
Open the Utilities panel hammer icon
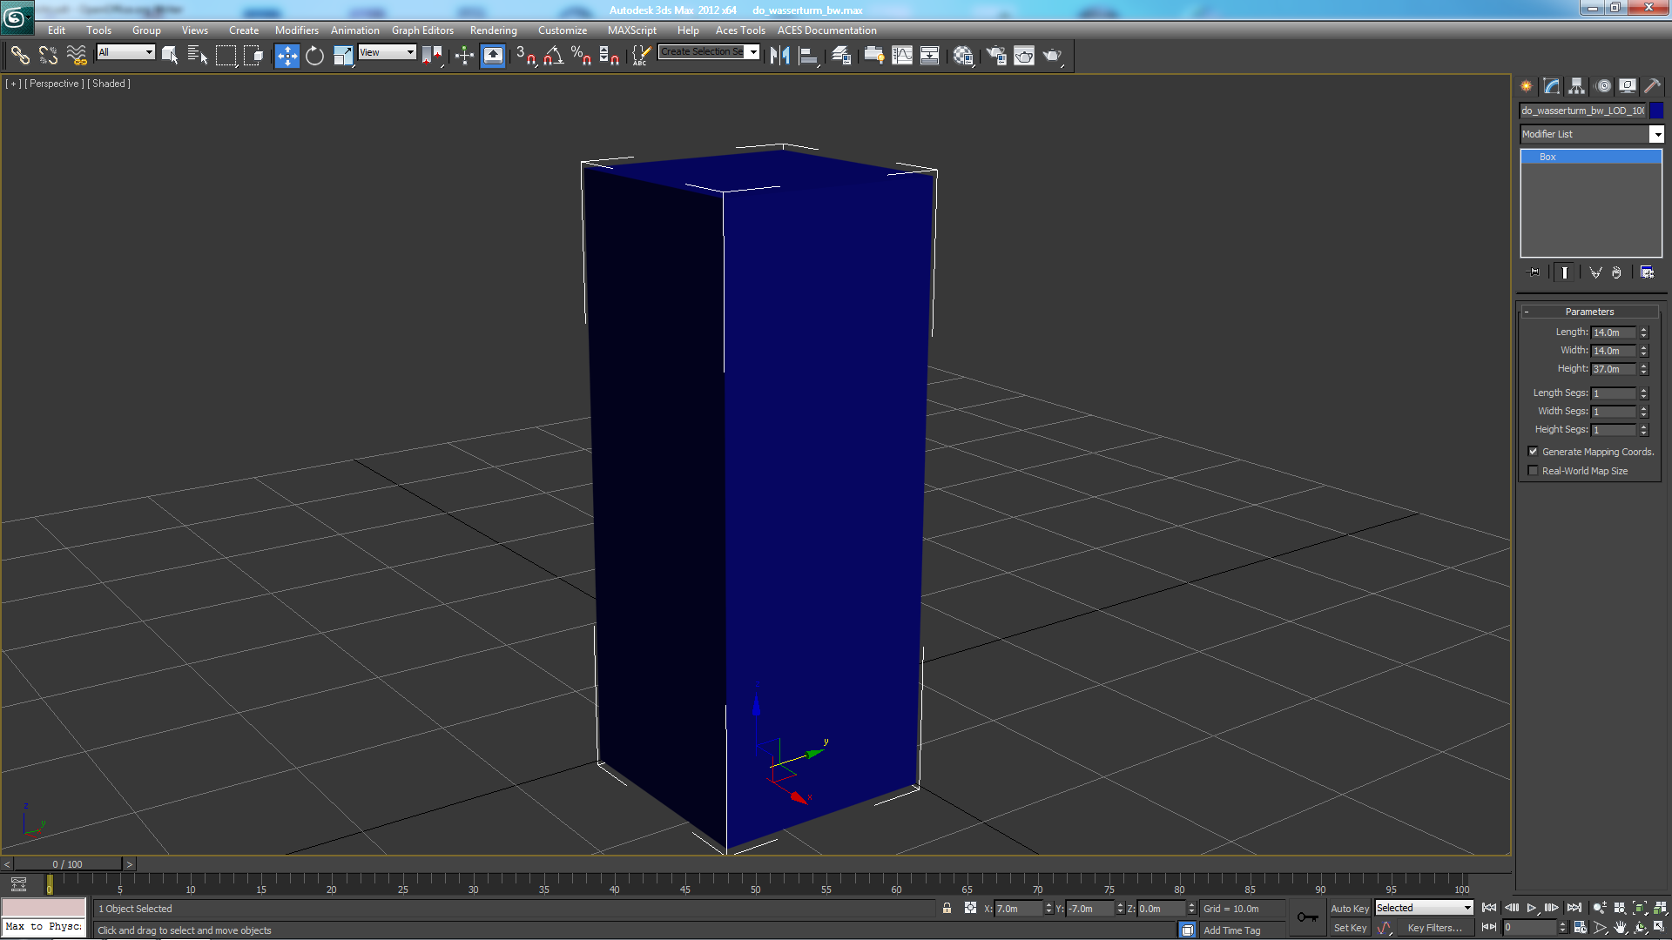[x=1652, y=86]
